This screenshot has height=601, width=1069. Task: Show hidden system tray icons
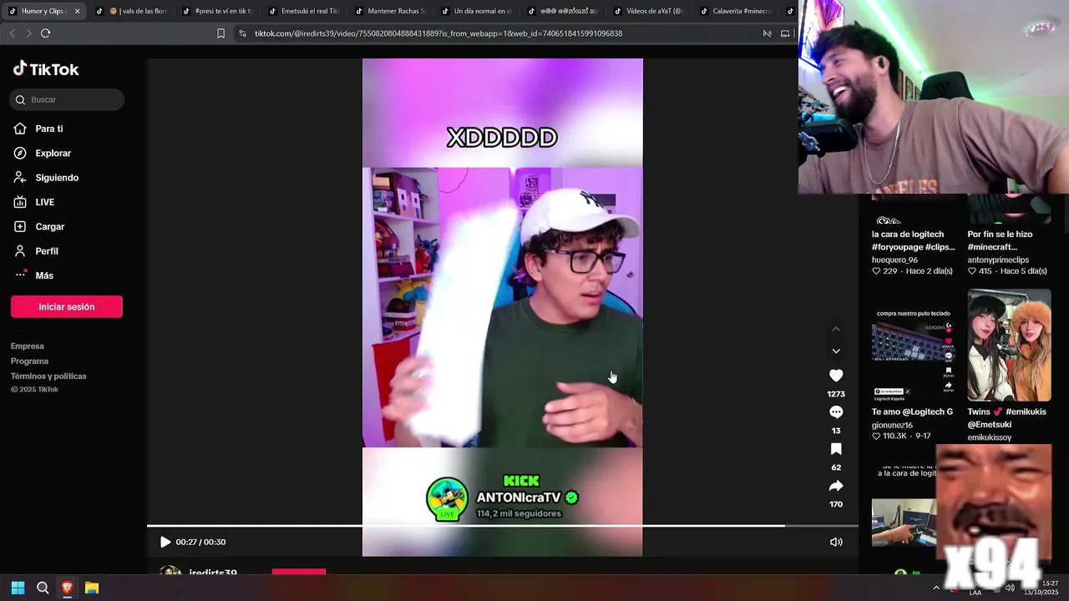tap(936, 588)
